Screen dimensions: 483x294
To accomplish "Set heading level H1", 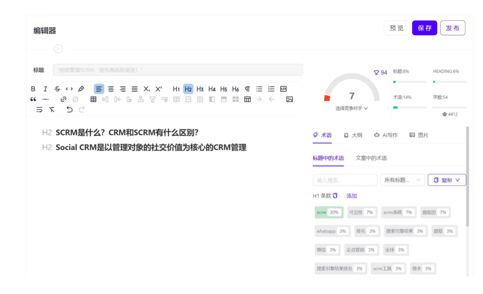I will tap(176, 89).
